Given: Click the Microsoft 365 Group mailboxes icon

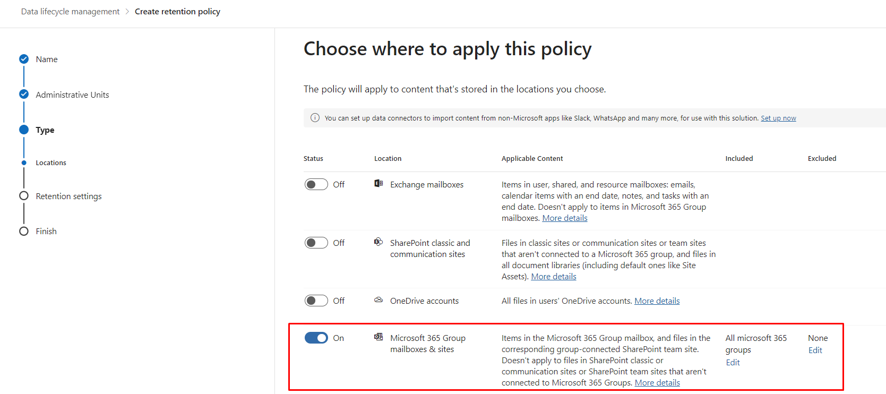Looking at the screenshot, I should [x=379, y=337].
